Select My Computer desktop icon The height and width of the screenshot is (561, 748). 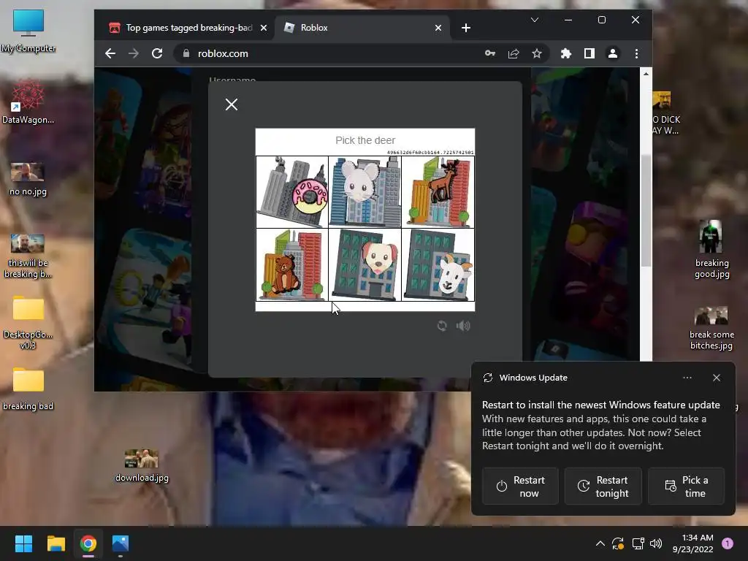28,31
